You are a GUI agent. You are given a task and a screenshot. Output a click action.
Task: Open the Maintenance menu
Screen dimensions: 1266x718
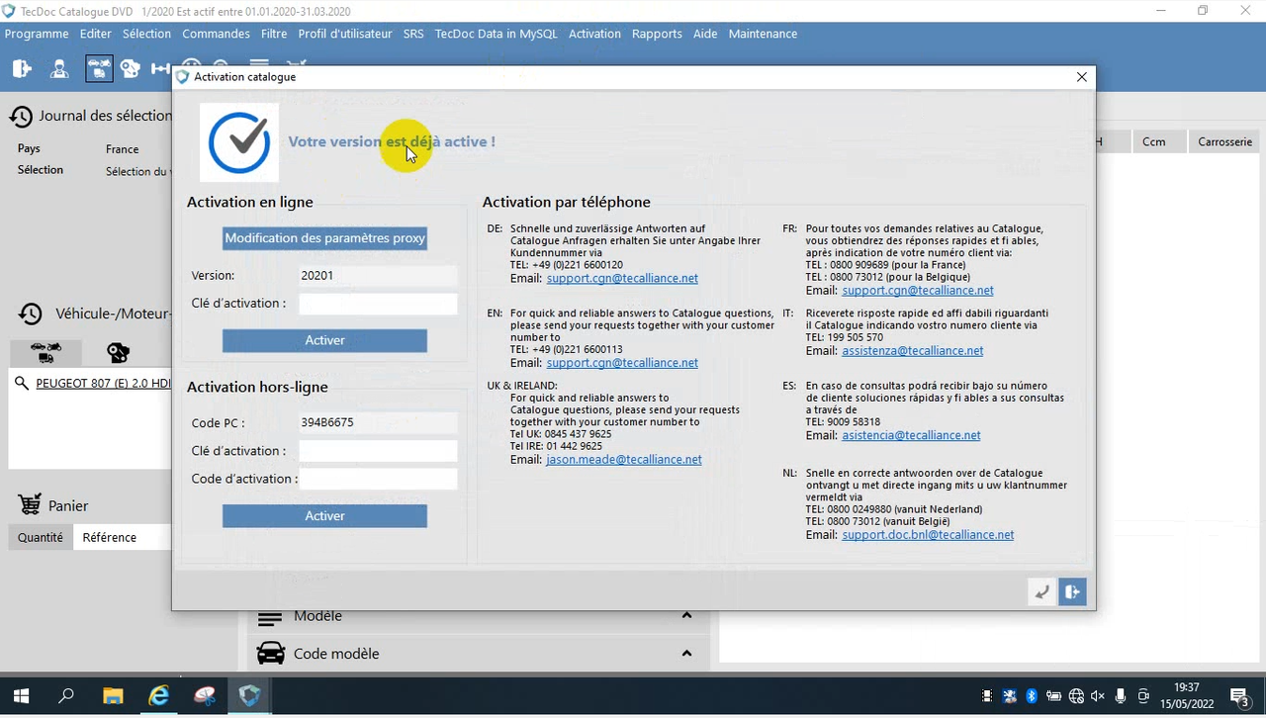763,34
